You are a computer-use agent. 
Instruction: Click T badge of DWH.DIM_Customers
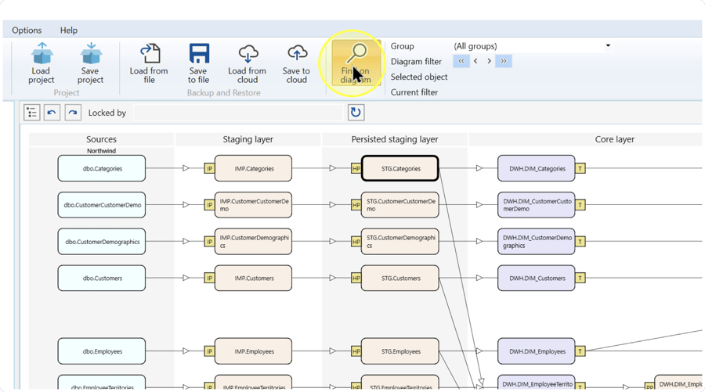point(580,278)
